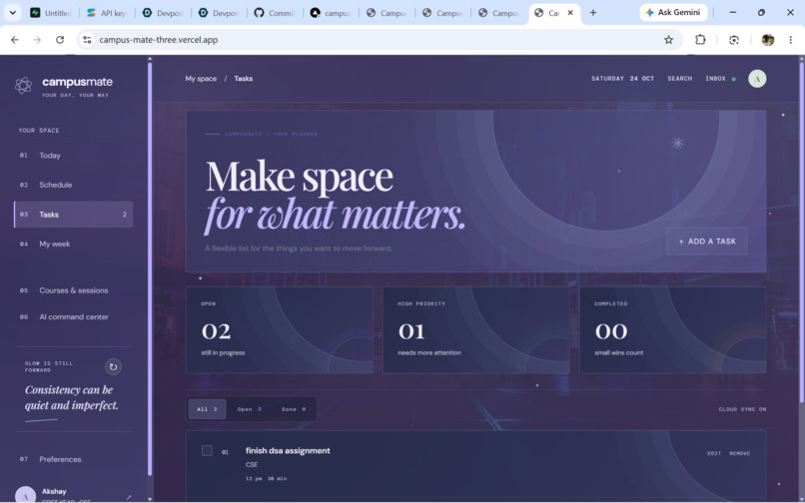This screenshot has width=805, height=503.
Task: Click the quote Consistency can be quiet
Action: click(71, 397)
